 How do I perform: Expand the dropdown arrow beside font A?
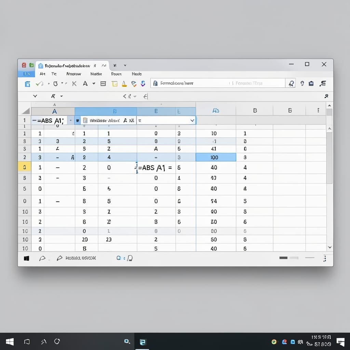tap(94, 84)
